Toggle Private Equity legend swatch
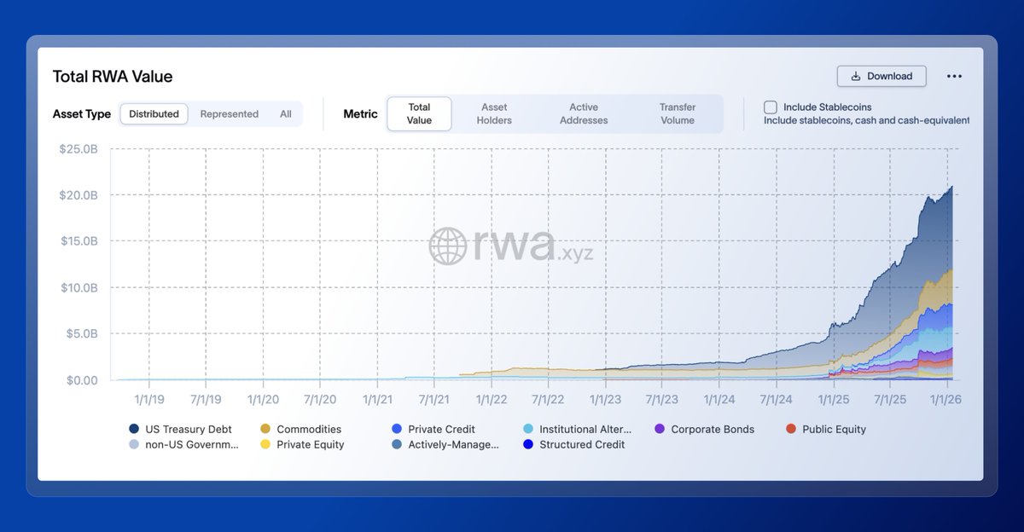 pyautogui.click(x=265, y=444)
